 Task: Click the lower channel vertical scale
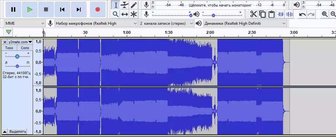[38, 111]
